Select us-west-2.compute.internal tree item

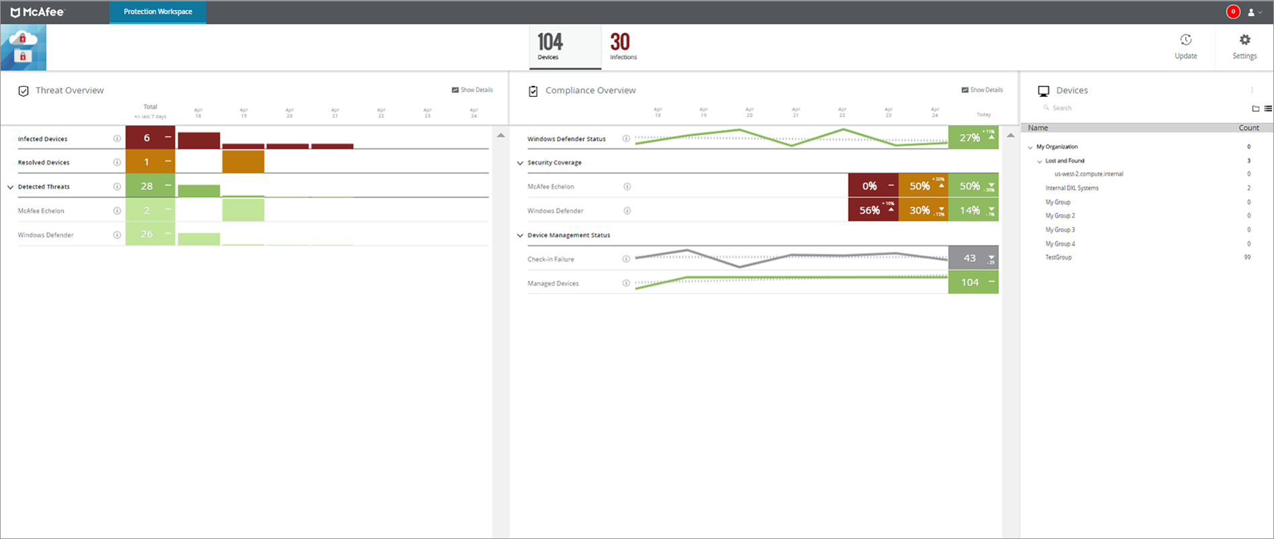pos(1088,174)
